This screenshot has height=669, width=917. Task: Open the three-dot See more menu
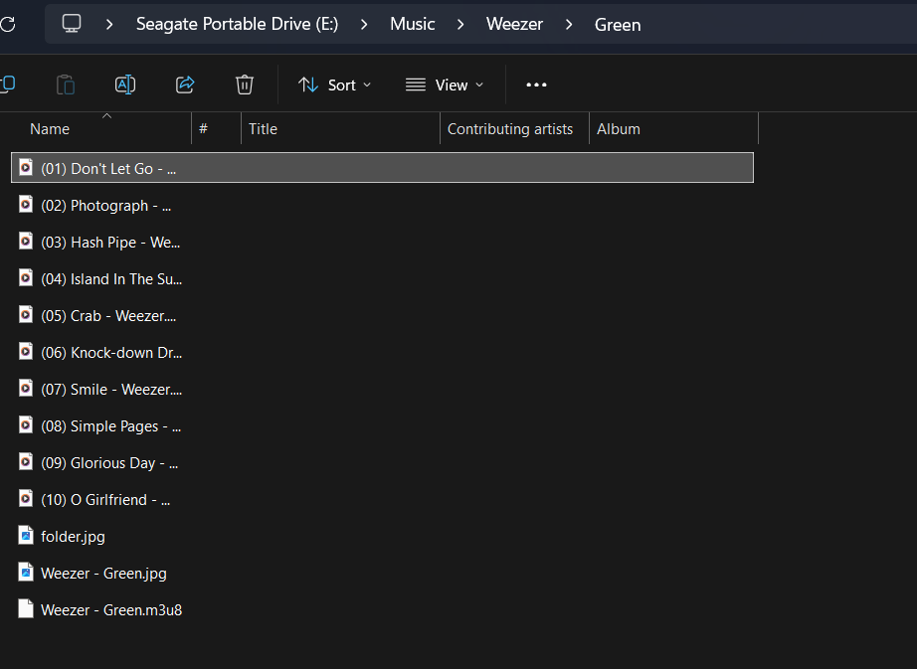click(536, 85)
